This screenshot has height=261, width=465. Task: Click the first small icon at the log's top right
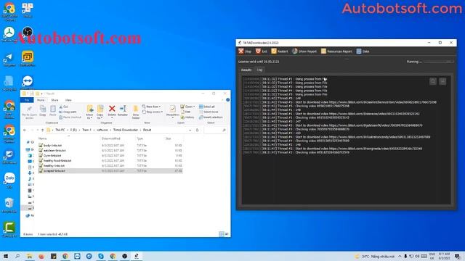click(433, 81)
